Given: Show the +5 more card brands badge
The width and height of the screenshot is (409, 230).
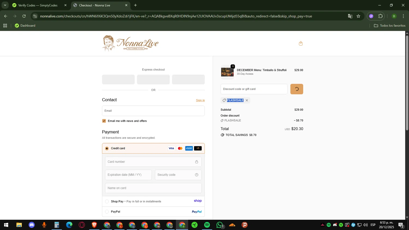Looking at the screenshot, I should [x=198, y=149].
